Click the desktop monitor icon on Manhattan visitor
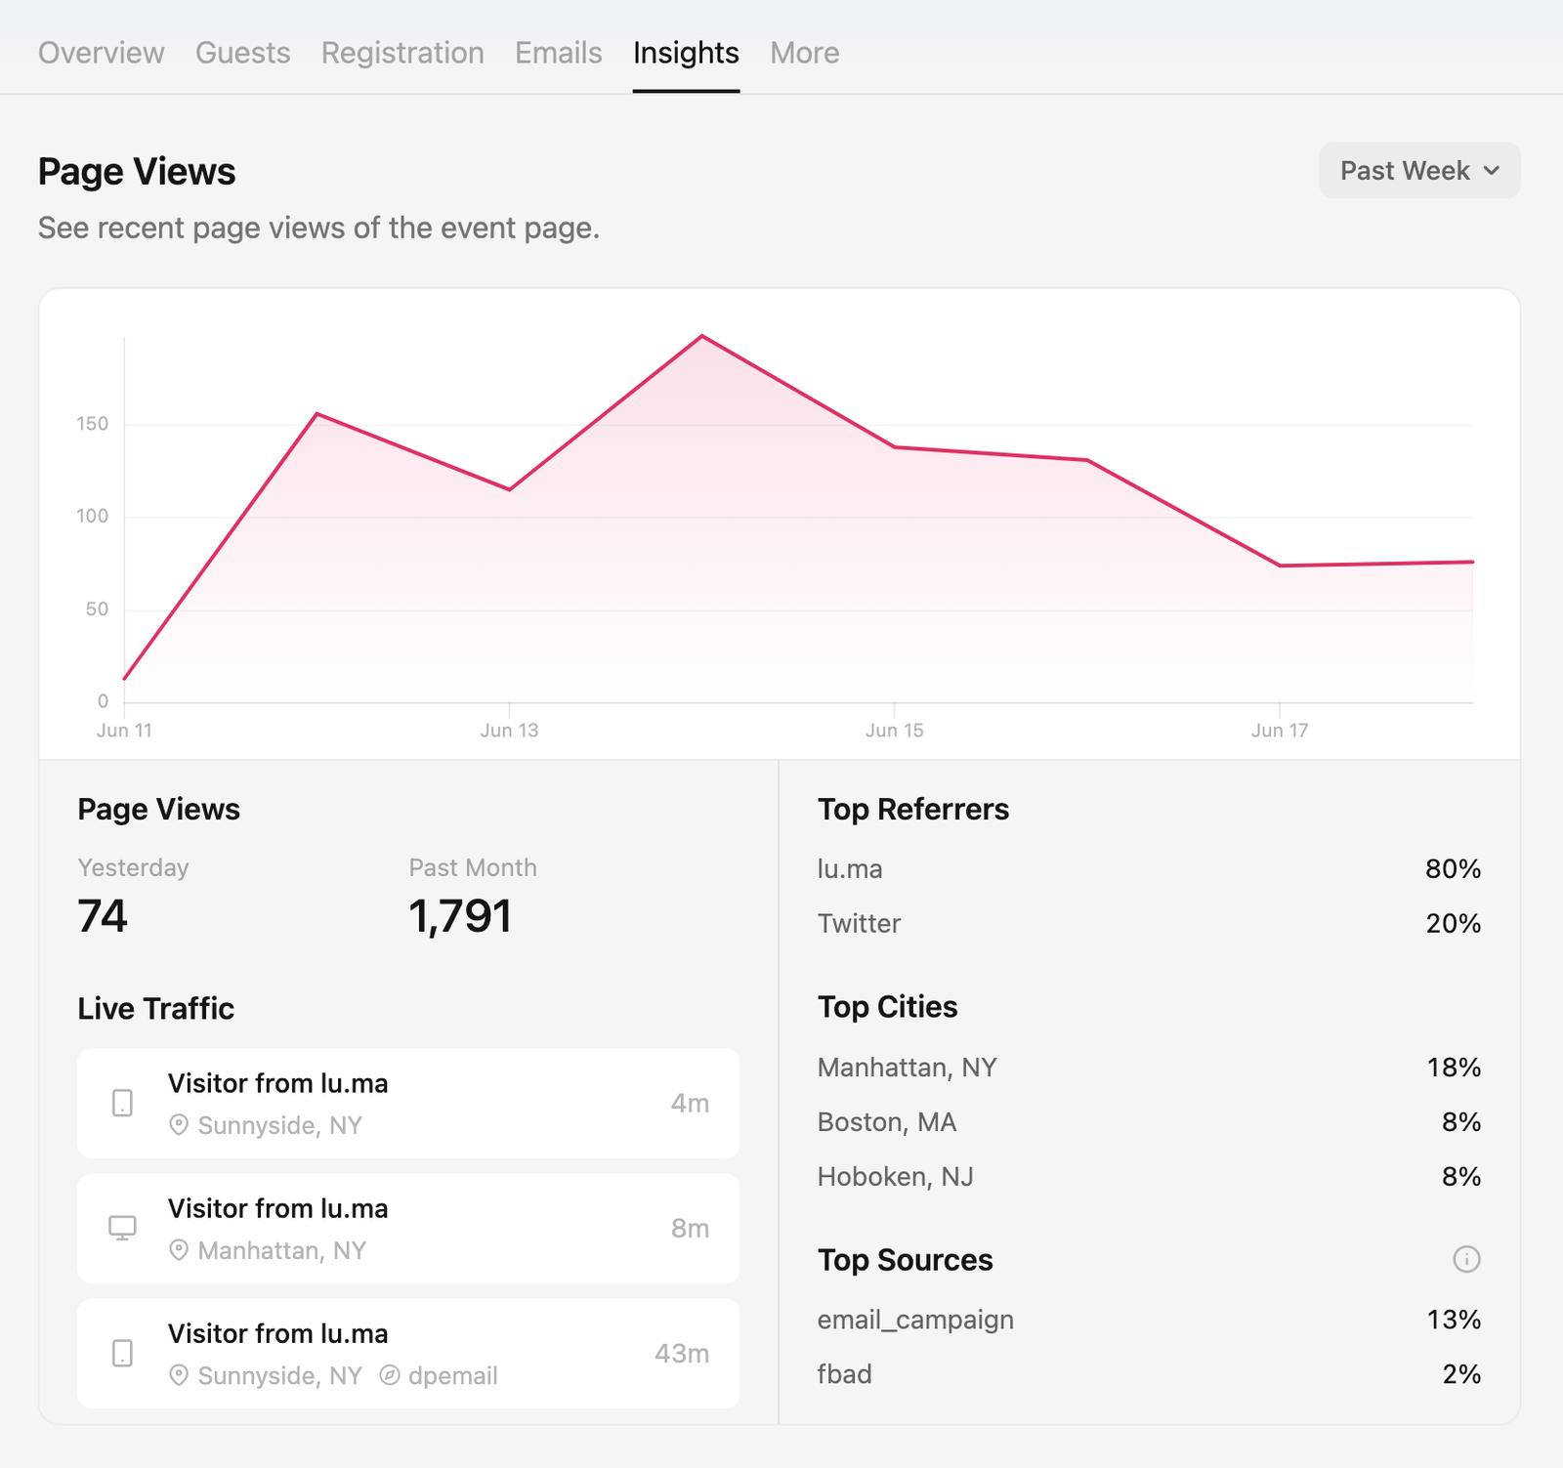The width and height of the screenshot is (1563, 1468). 122,1228
